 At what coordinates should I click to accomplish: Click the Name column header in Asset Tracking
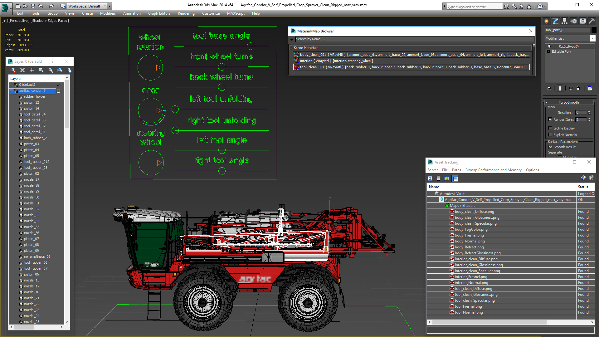pyautogui.click(x=501, y=187)
